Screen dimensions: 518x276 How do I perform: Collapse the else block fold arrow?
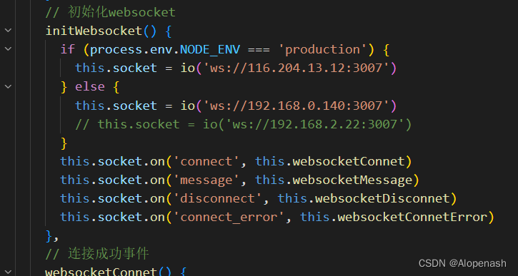(x=8, y=87)
